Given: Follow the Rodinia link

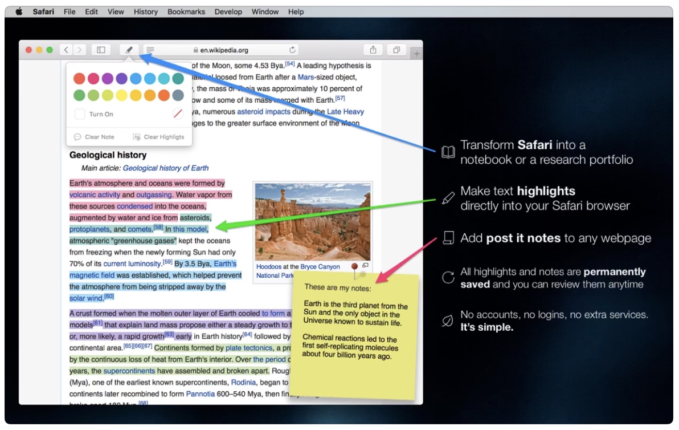Looking at the screenshot, I should tap(243, 382).
